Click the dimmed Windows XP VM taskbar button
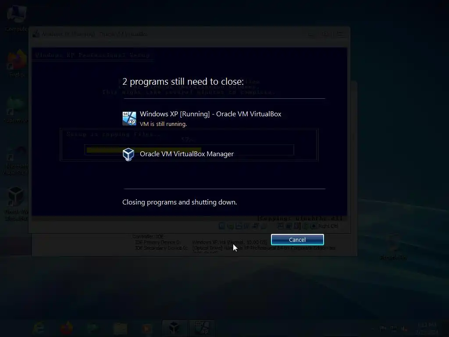 202,328
